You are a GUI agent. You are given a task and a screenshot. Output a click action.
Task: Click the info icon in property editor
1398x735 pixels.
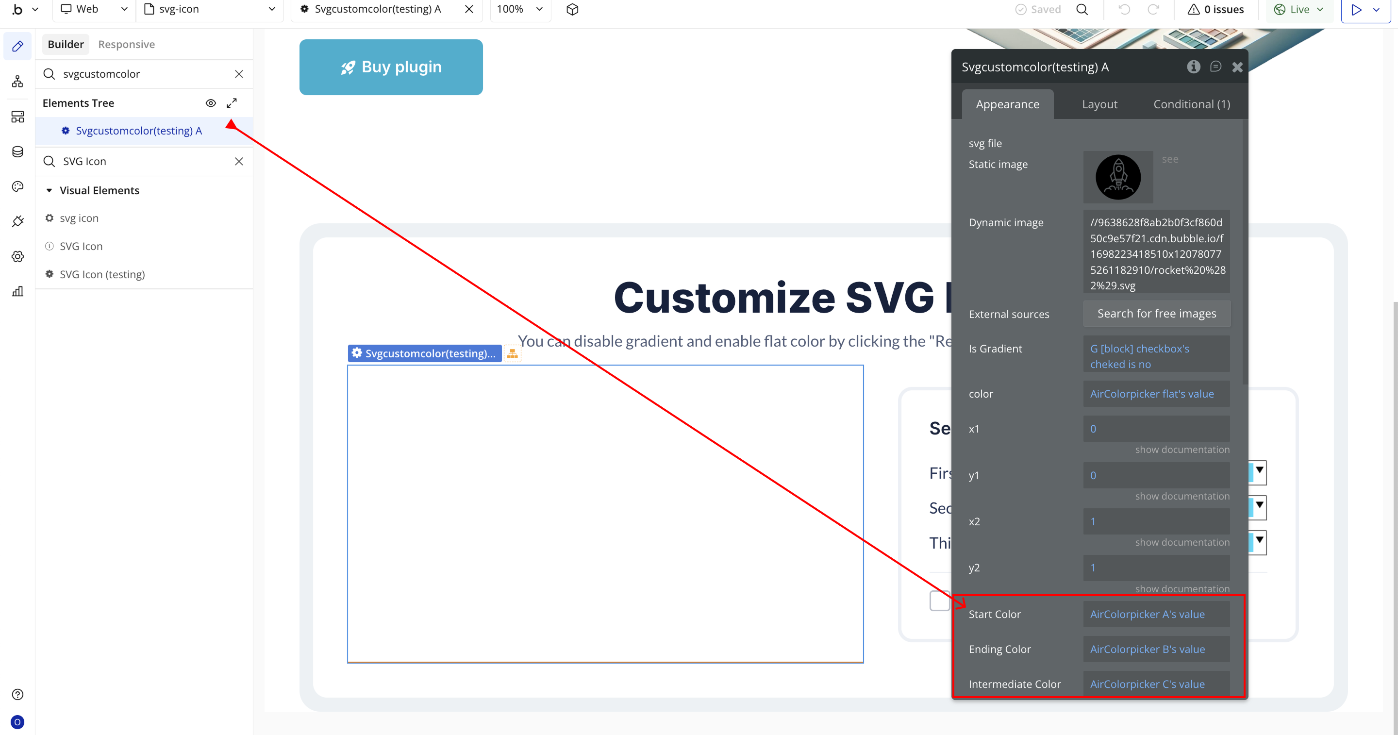coord(1193,67)
